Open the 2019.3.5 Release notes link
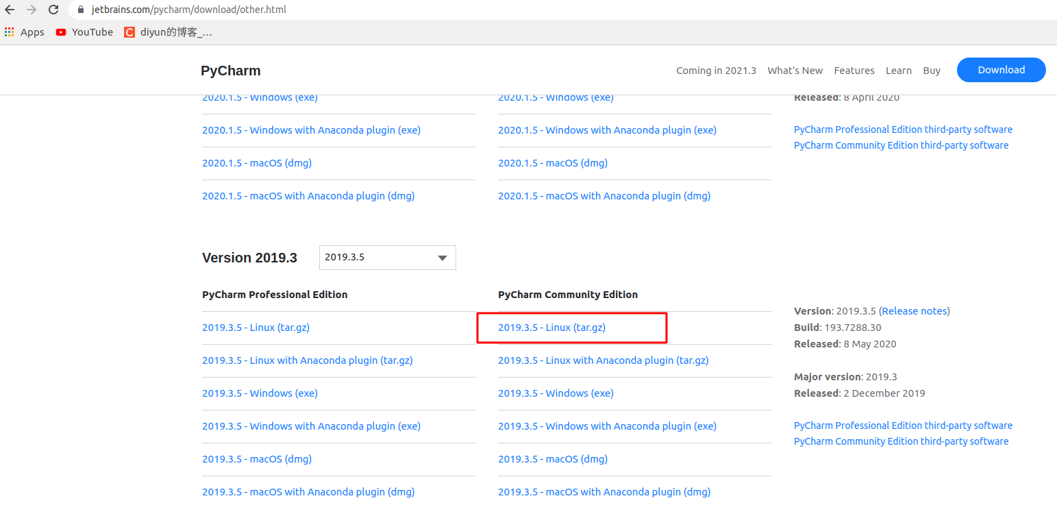This screenshot has height=529, width=1057. [914, 311]
